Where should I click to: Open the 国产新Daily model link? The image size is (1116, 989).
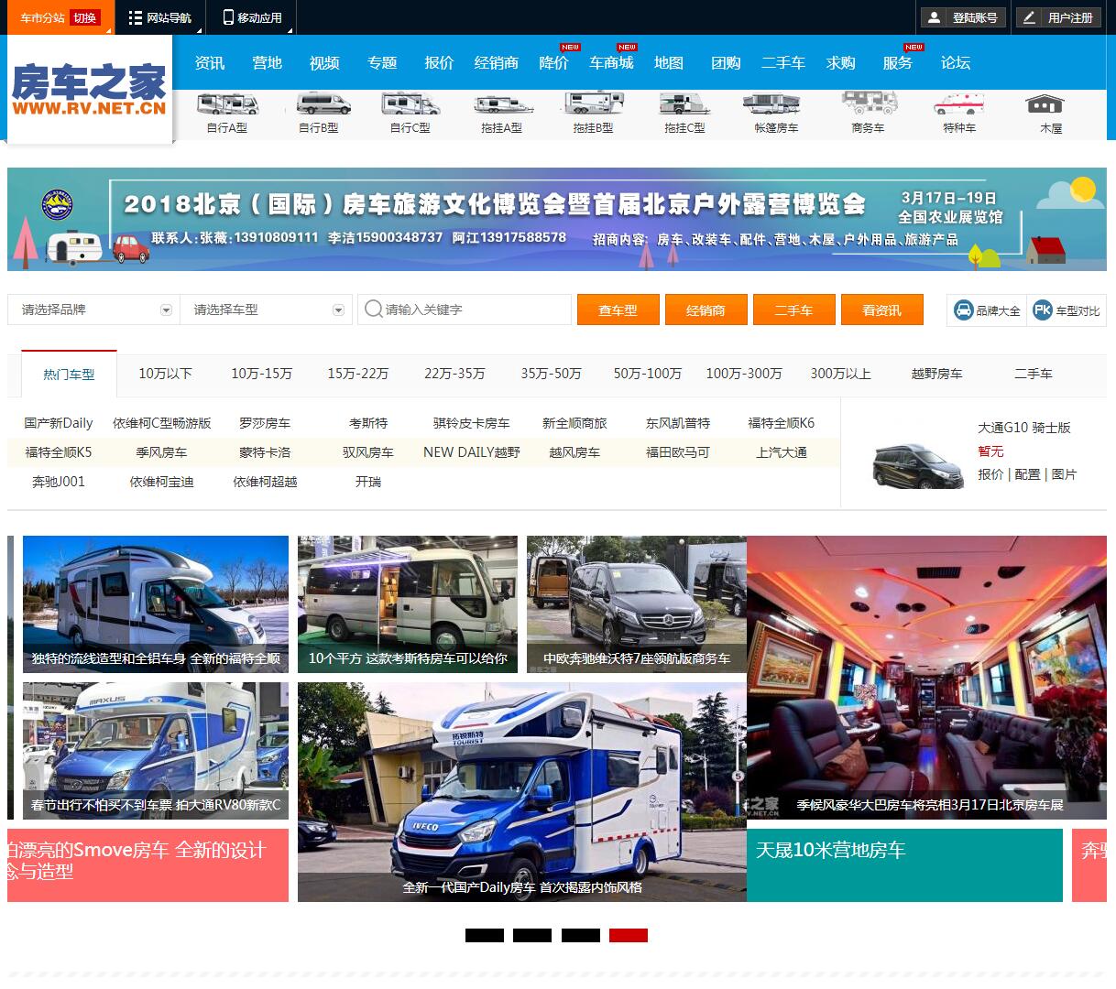[x=59, y=423]
